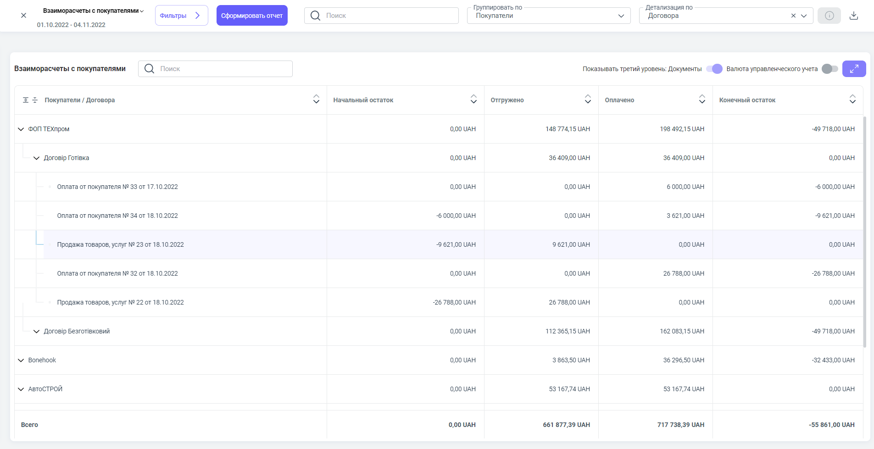
Task: Close the report with X icon
Action: click(23, 16)
